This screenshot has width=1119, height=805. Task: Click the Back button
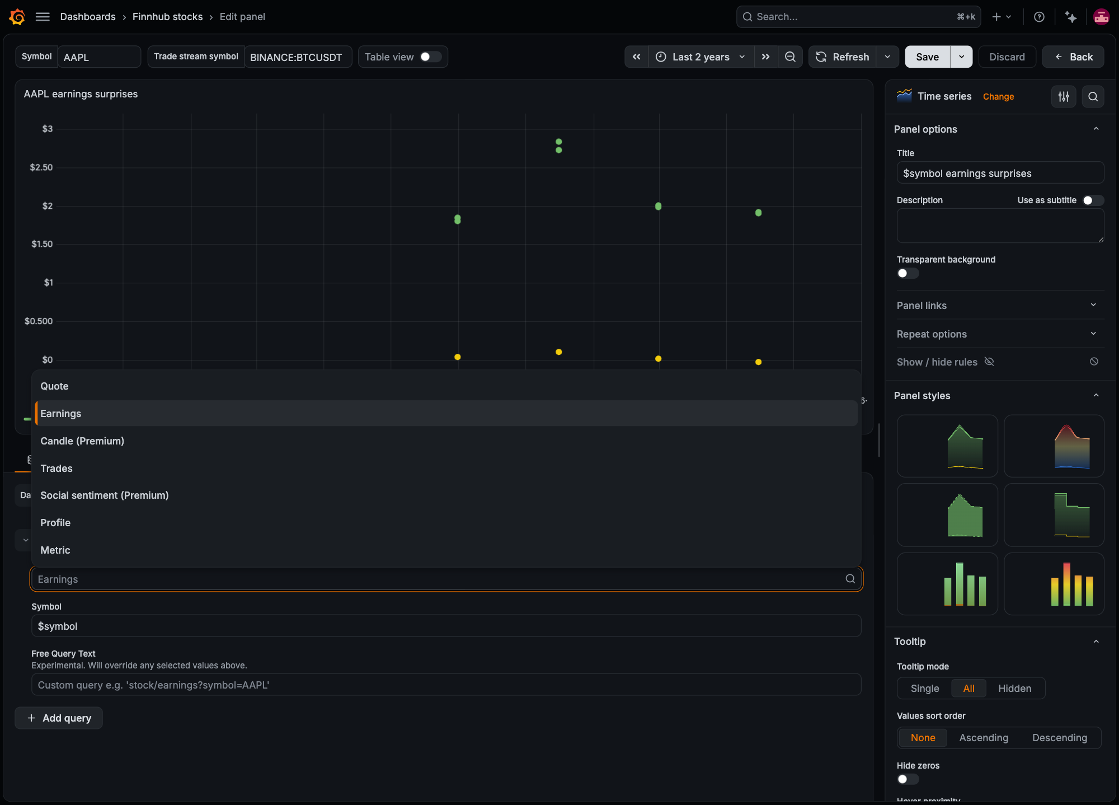pos(1073,57)
